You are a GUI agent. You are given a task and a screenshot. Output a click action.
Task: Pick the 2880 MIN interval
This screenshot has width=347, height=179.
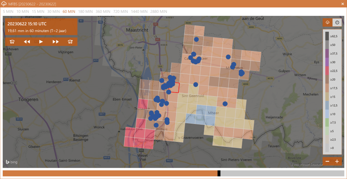[x=159, y=11]
